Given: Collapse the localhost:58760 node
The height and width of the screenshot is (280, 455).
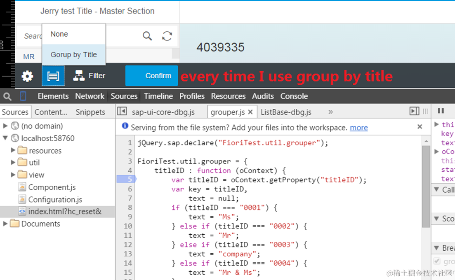Looking at the screenshot, I should pos(5,138).
